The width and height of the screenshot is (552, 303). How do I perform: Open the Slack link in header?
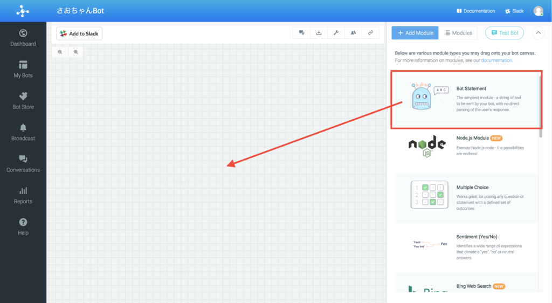click(514, 11)
